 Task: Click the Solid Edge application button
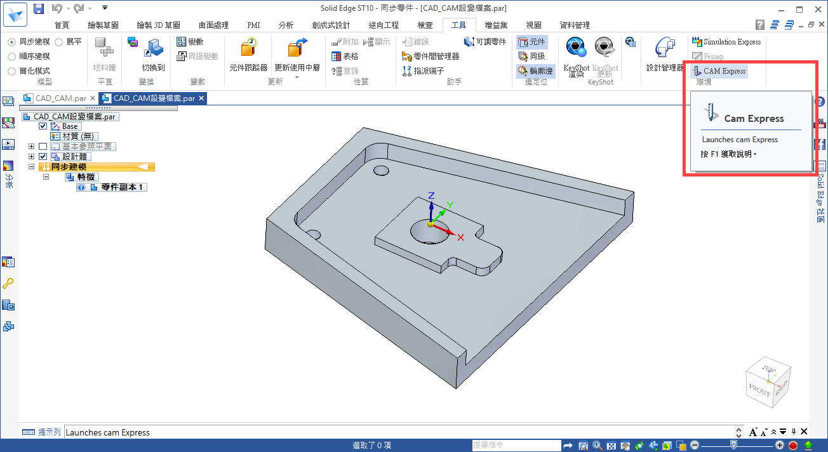[14, 14]
